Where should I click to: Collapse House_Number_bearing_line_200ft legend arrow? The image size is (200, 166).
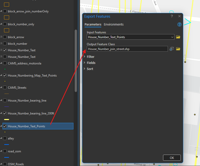[1, 113]
